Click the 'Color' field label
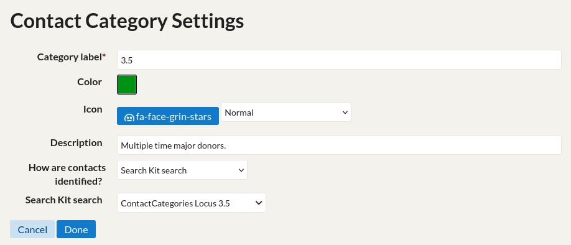The width and height of the screenshot is (571, 245). (90, 82)
